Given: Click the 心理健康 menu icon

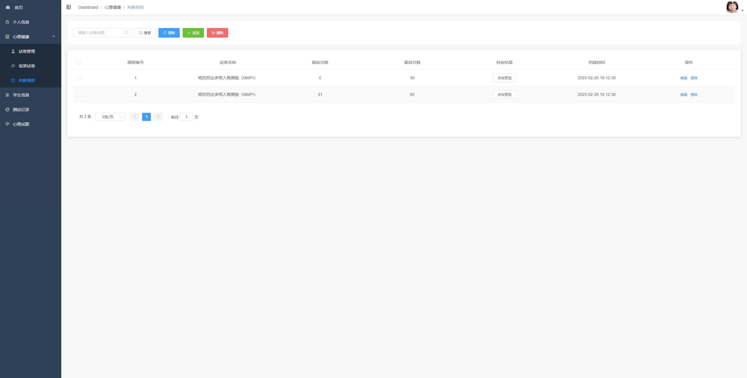Looking at the screenshot, I should [7, 36].
